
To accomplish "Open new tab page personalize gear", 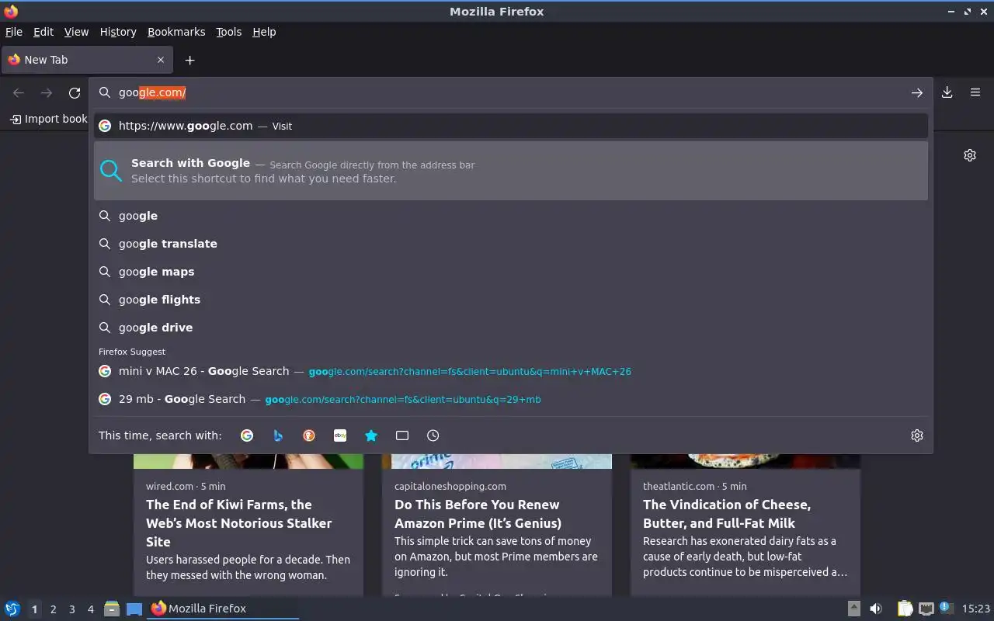I will click(x=970, y=155).
